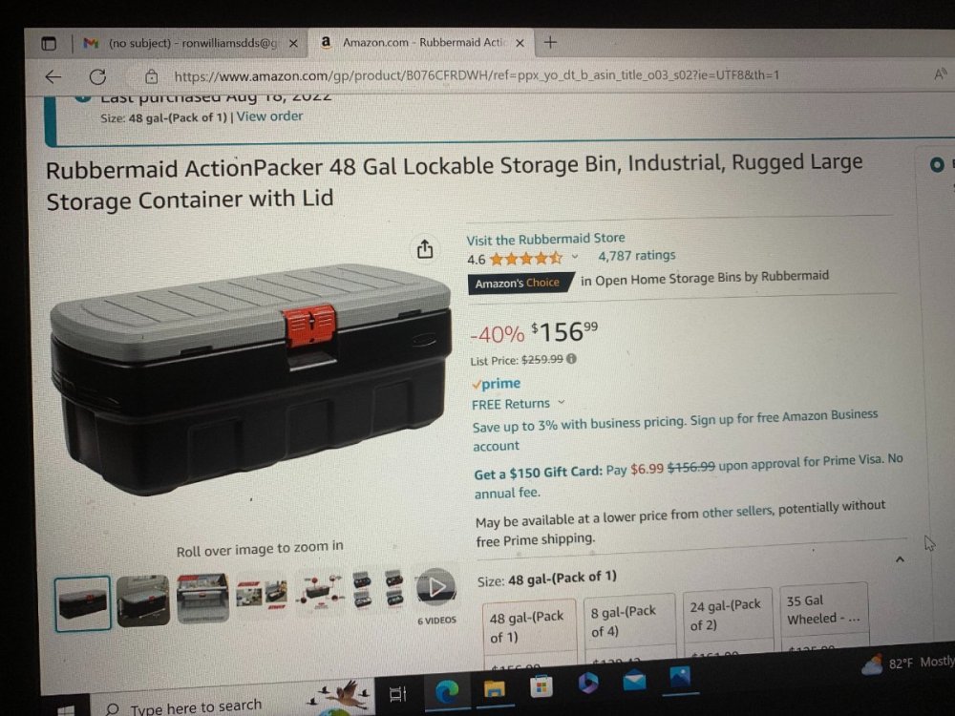Reload the page with refresh icon
Image resolution: width=955 pixels, height=716 pixels.
tap(97, 76)
